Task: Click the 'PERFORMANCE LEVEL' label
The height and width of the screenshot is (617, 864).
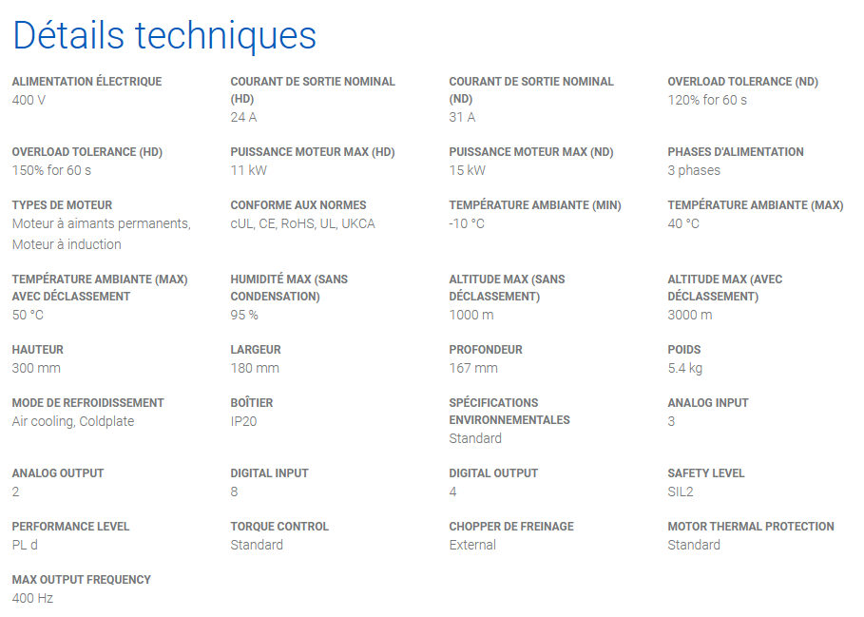Action: [x=70, y=528]
